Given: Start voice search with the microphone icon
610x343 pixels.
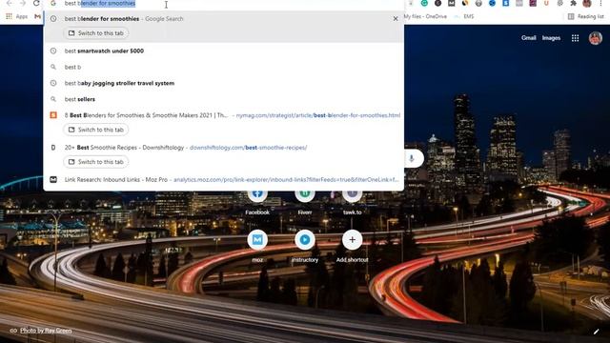Looking at the screenshot, I should click(x=411, y=158).
